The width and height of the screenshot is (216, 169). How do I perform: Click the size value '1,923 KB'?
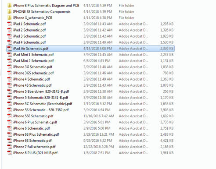click(x=167, y=36)
